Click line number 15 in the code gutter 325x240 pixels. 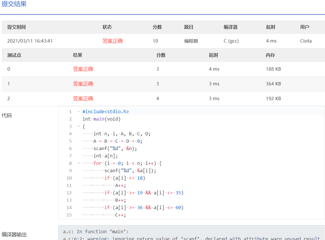click(69, 215)
